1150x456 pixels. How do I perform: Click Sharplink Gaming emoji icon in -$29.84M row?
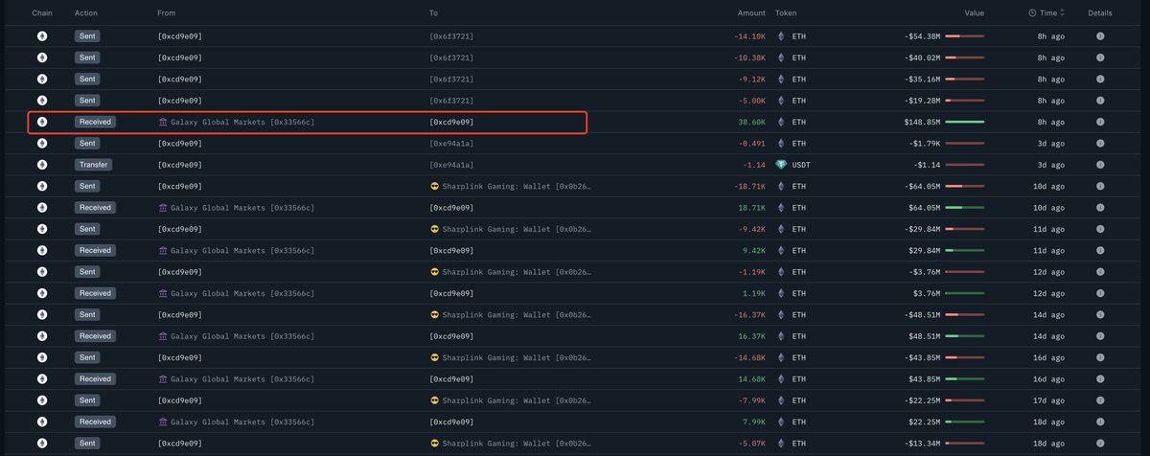(434, 229)
